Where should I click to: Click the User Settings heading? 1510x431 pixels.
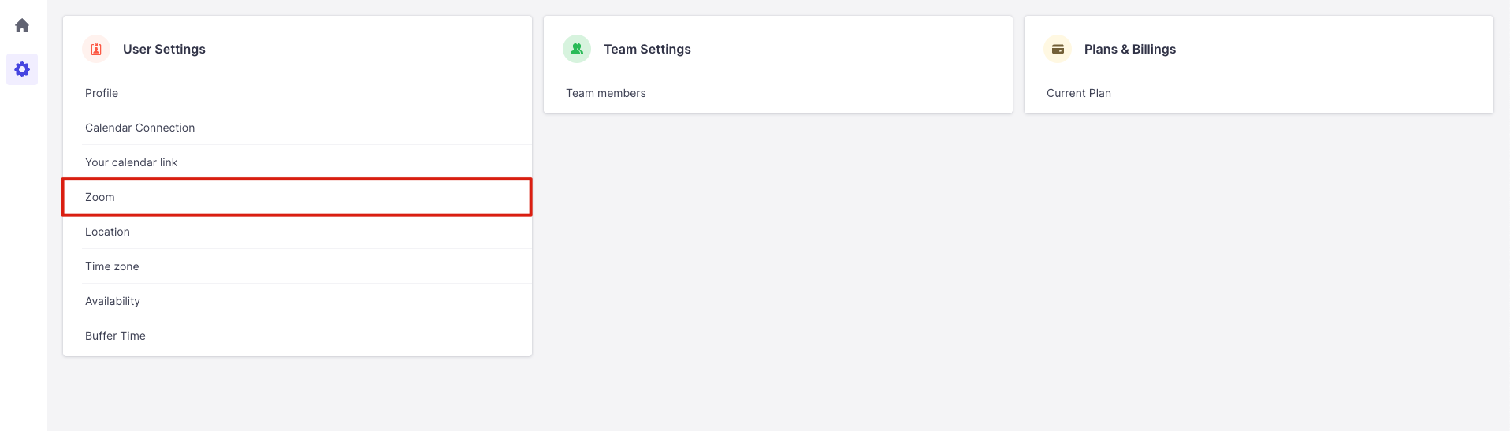click(164, 49)
